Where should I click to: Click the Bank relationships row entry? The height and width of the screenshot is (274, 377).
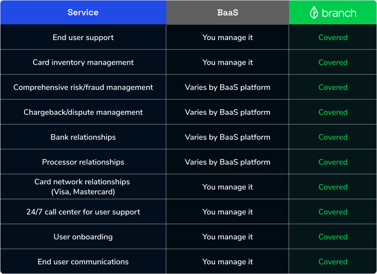(83, 137)
